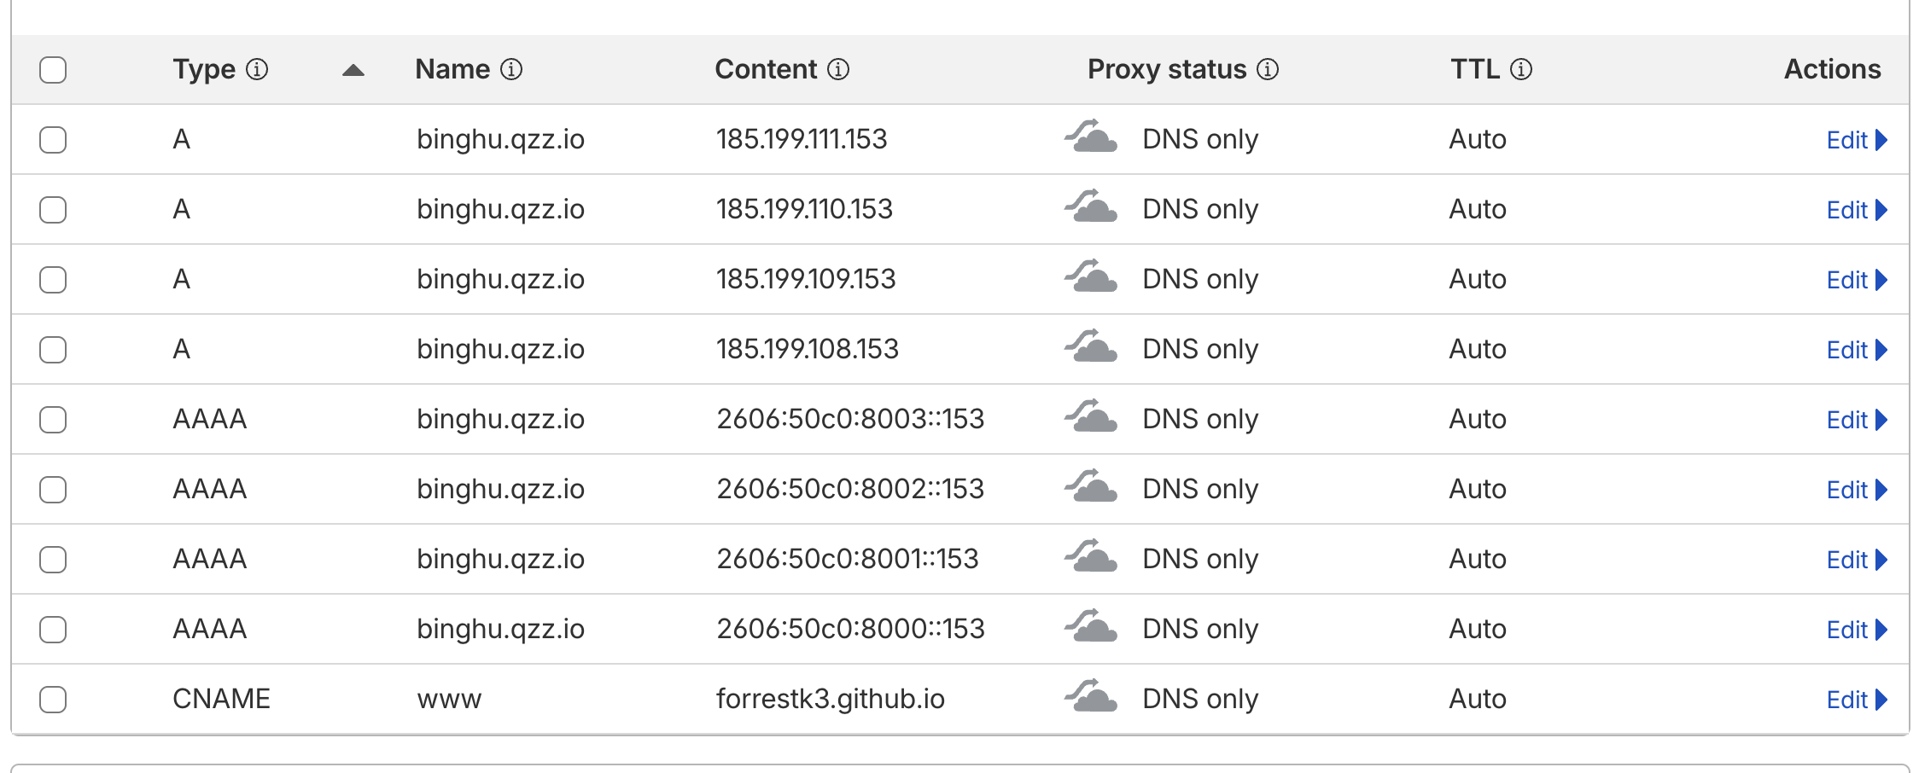Click the info icon beside Name header
Screen dimensions: 1919x773
511,69
